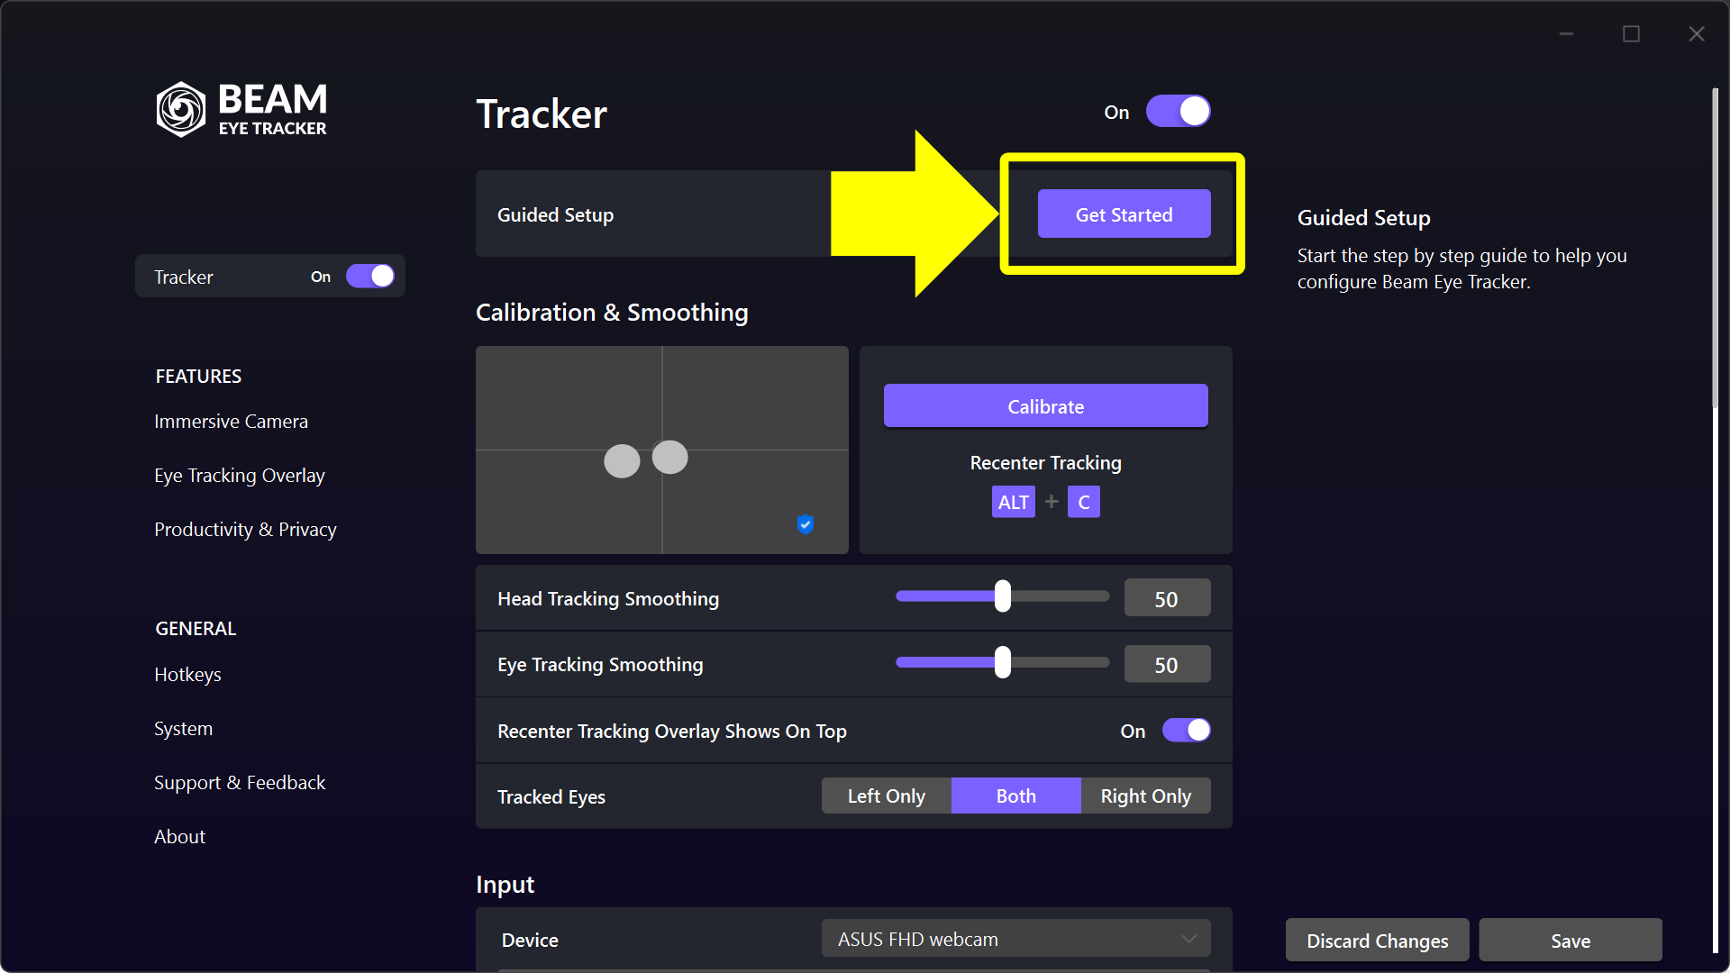Click the right eye dot in tracking preview
Screen dimensions: 1730x973
669,457
